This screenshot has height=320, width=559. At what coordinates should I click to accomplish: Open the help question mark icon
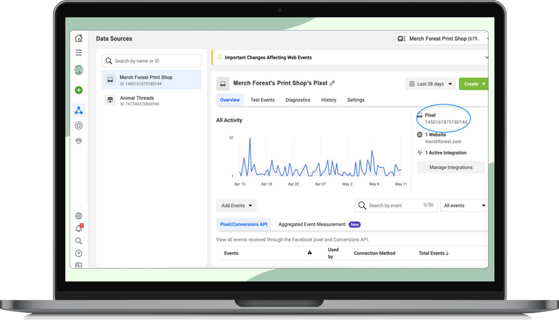pos(79,253)
